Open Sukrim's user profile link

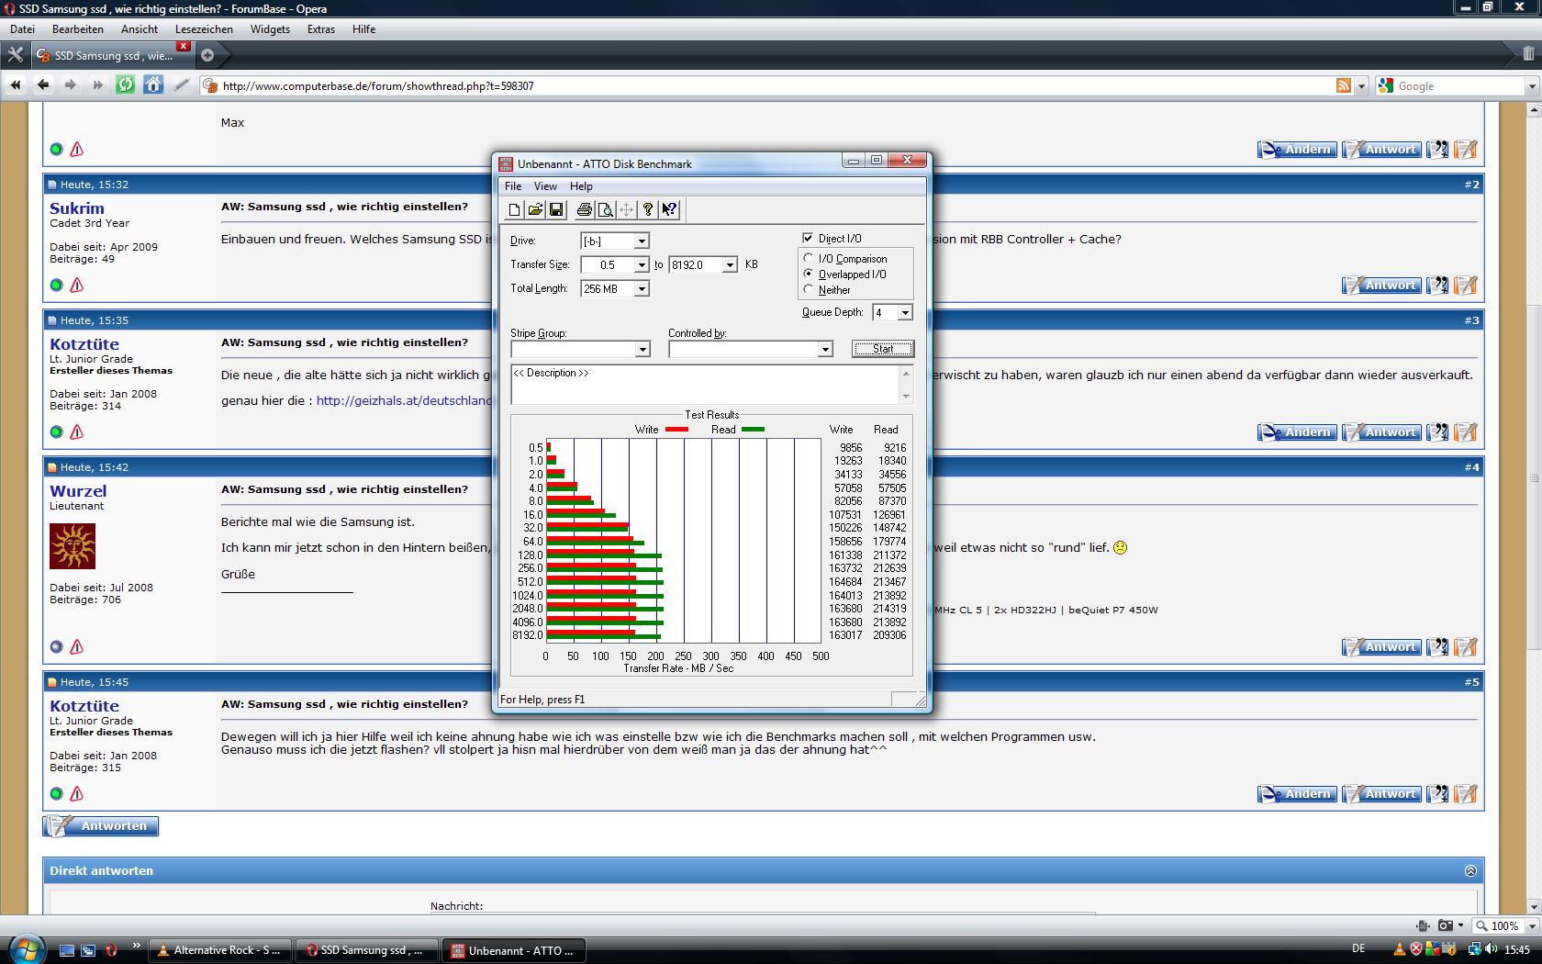click(x=77, y=208)
